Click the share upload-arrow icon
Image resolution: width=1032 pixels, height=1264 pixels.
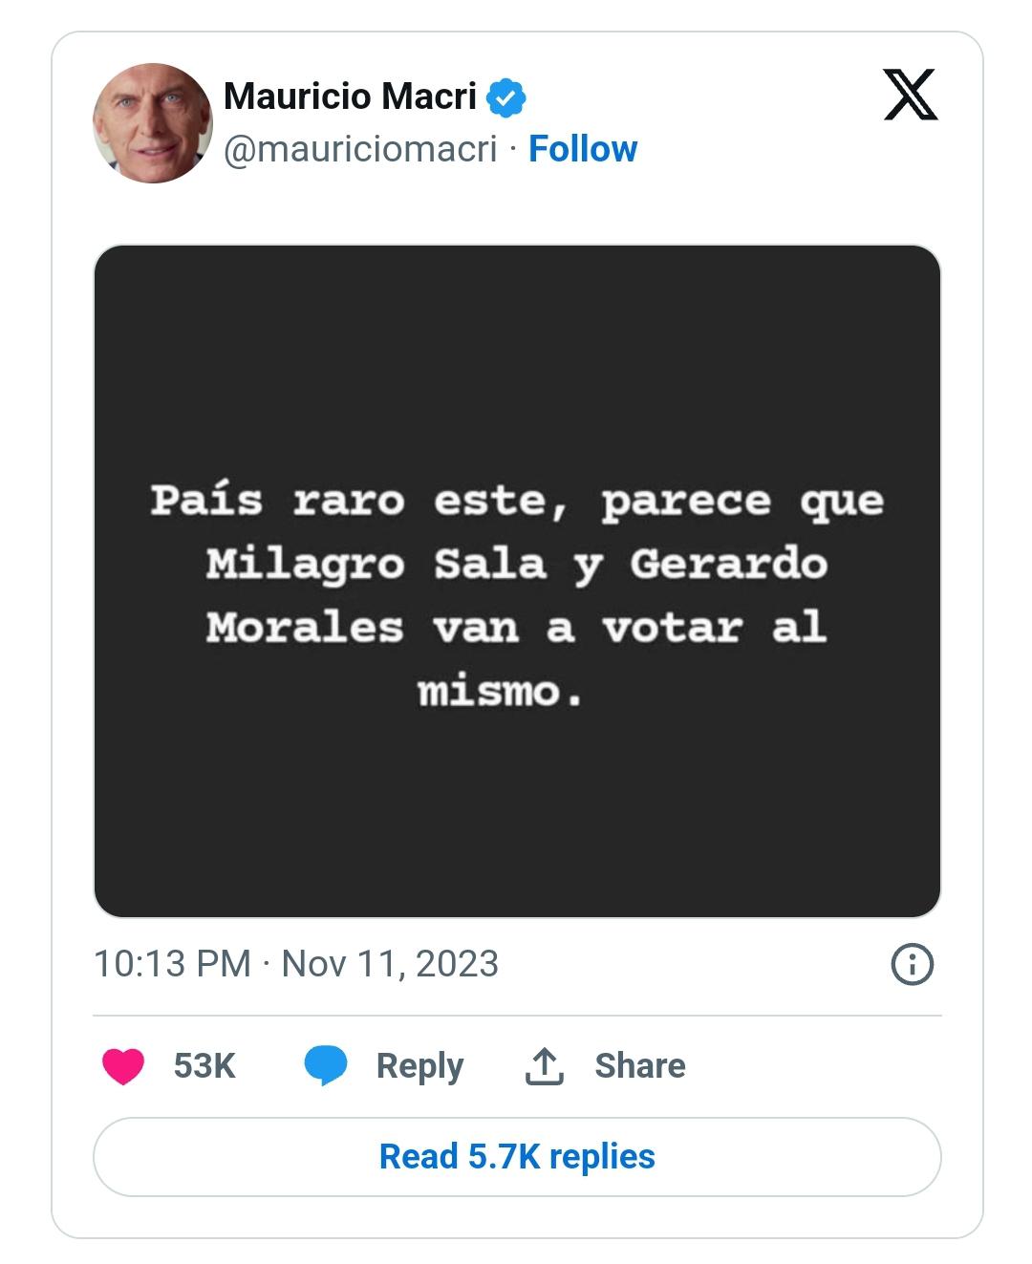click(x=543, y=1062)
